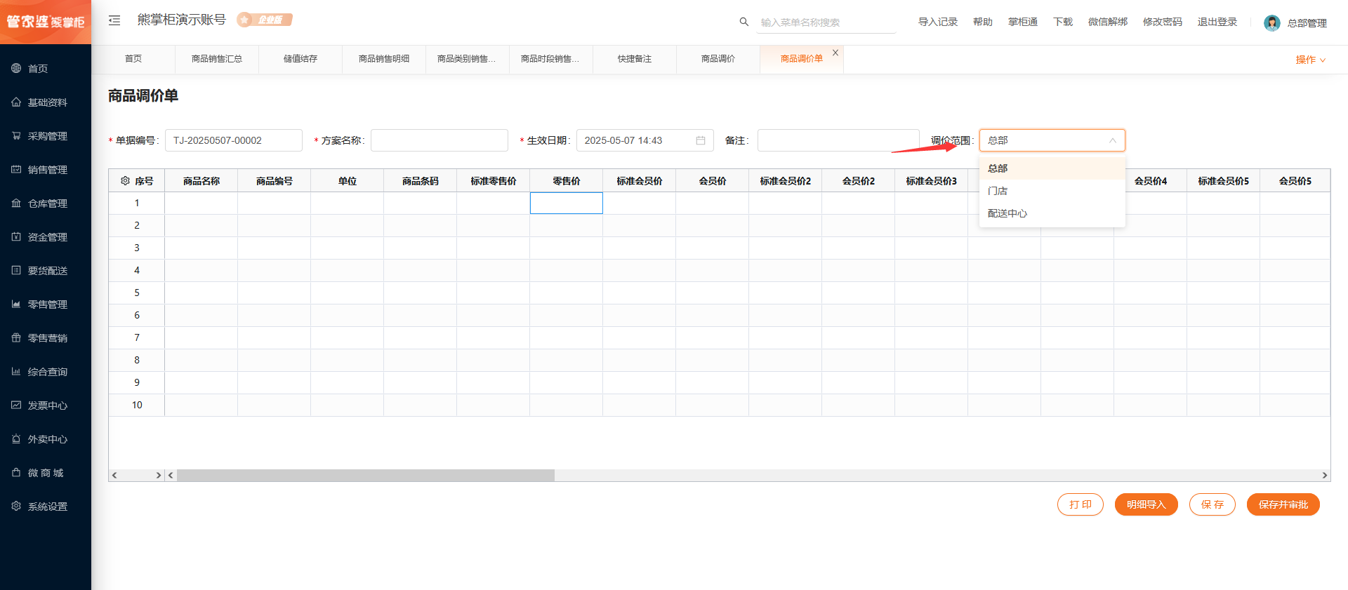Switch to the 商品销售明细 tab

tap(384, 59)
